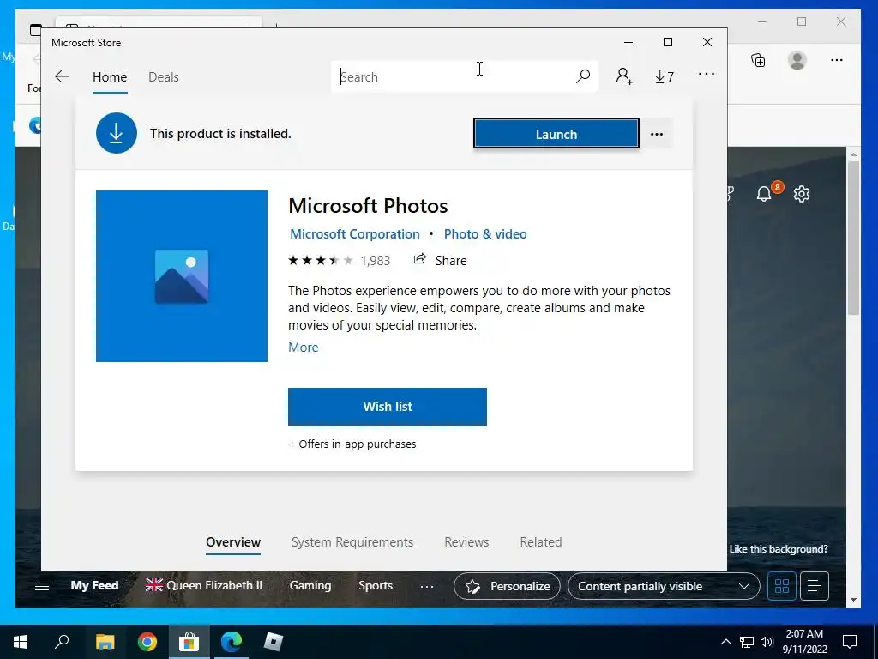
Task: Open Edge profile avatar icon
Action: coord(797,60)
